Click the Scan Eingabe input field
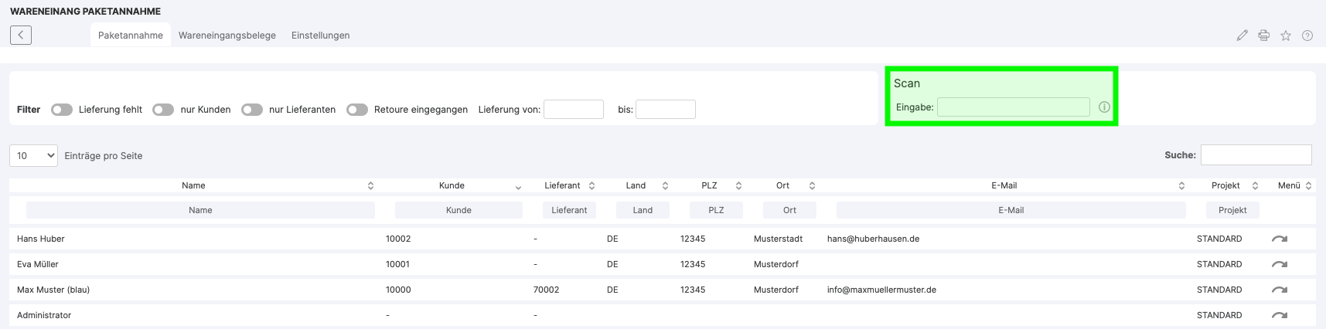Screen dimensions: 1326x329 click(1013, 107)
